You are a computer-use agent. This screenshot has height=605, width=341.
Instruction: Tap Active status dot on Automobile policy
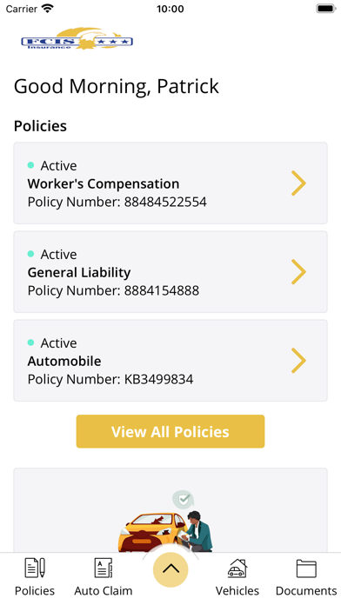pyautogui.click(x=31, y=342)
